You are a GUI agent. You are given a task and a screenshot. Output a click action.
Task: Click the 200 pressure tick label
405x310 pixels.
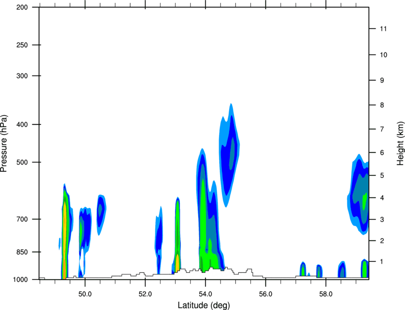click(x=22, y=8)
